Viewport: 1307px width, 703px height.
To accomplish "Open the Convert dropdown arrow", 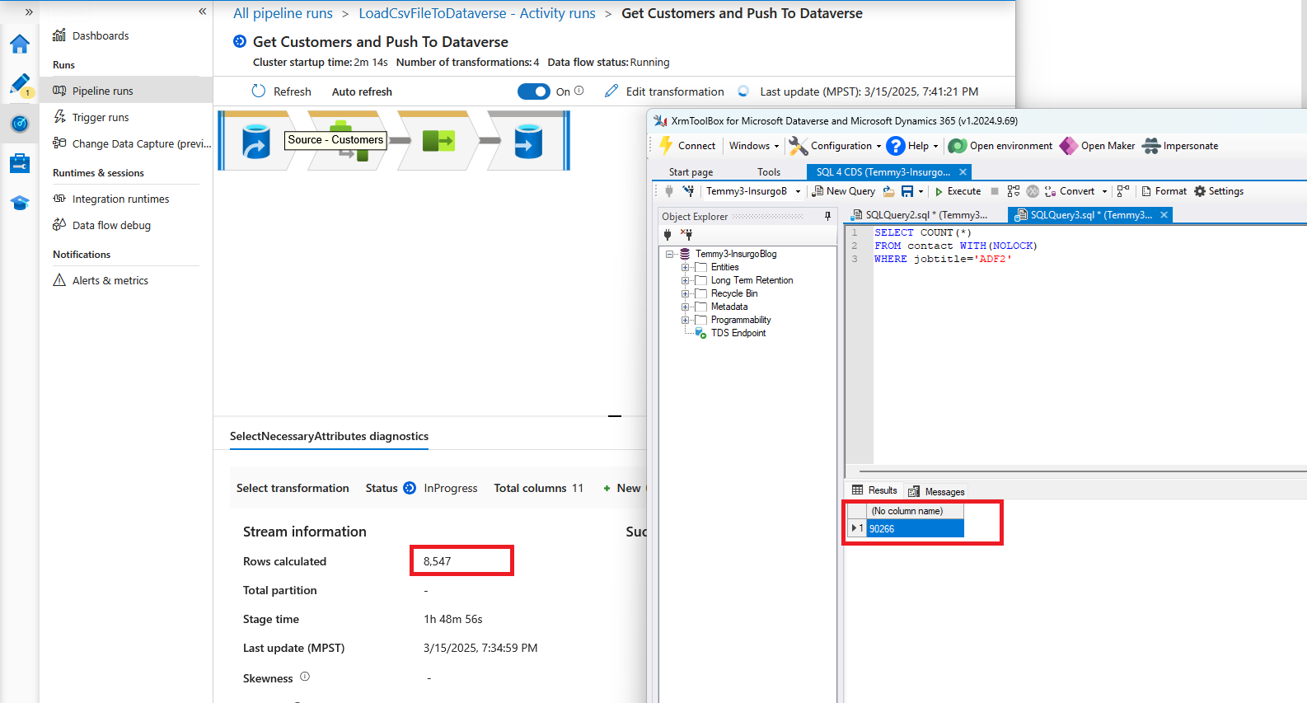I will [1104, 191].
